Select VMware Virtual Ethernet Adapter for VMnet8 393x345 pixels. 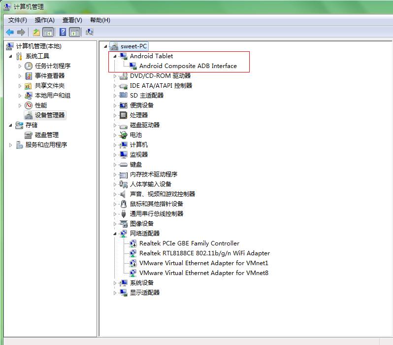pyautogui.click(x=203, y=273)
